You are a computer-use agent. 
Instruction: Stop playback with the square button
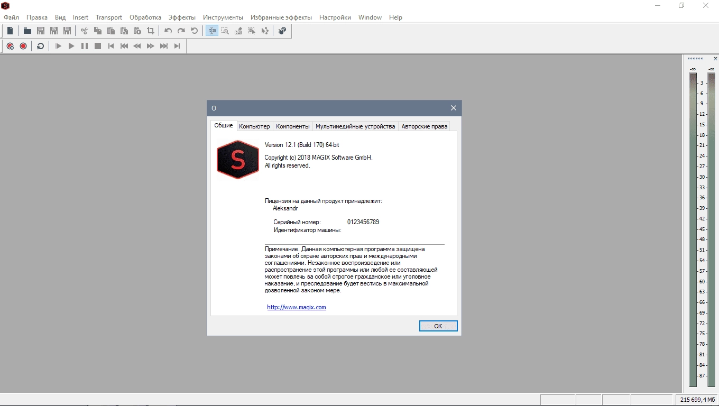[98, 46]
